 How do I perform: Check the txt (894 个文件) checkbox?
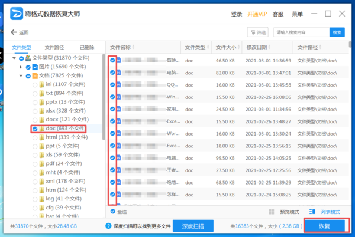pyautogui.click(x=35, y=93)
